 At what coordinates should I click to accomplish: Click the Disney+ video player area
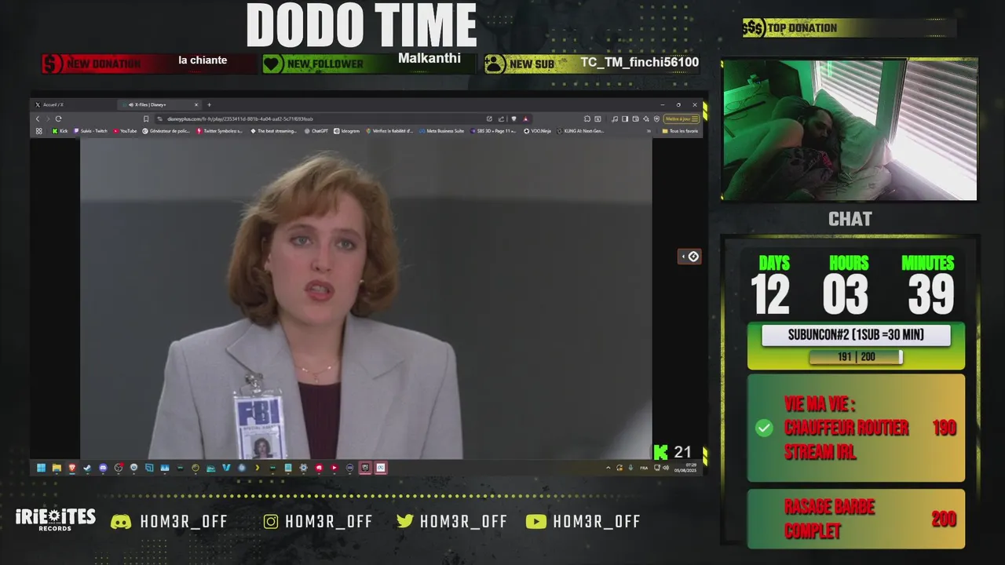366,298
